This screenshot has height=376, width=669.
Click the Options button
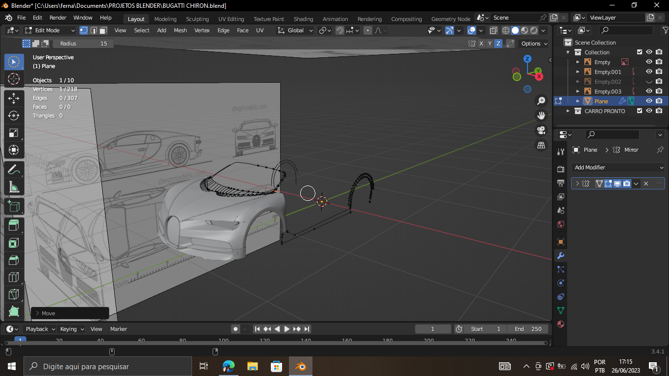pos(534,44)
